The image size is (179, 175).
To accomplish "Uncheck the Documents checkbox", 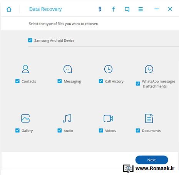I will click(138, 131).
